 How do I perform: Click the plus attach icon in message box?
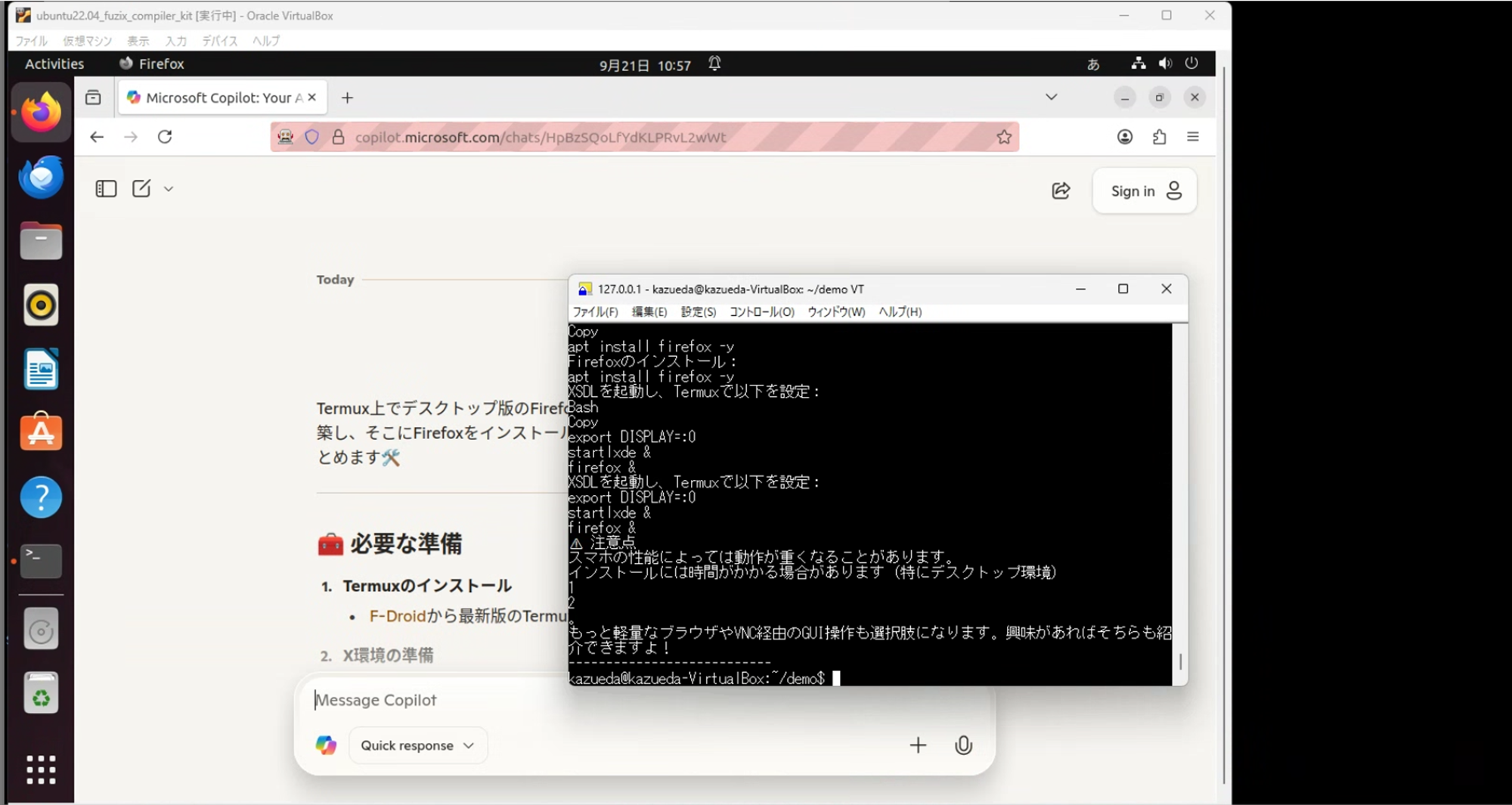click(918, 745)
